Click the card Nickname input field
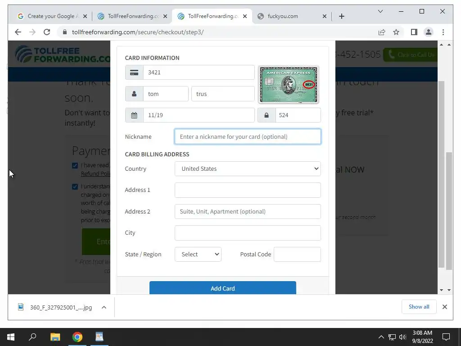The image size is (461, 346). pos(248,137)
